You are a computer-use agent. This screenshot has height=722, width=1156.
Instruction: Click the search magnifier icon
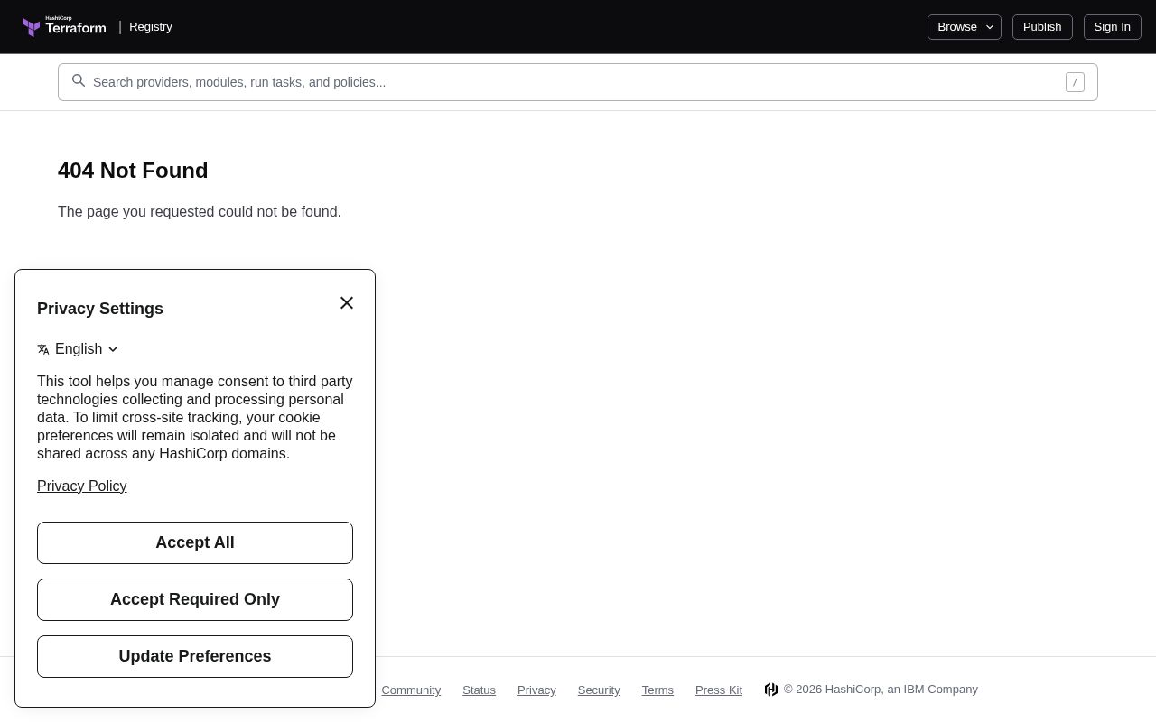tap(79, 81)
